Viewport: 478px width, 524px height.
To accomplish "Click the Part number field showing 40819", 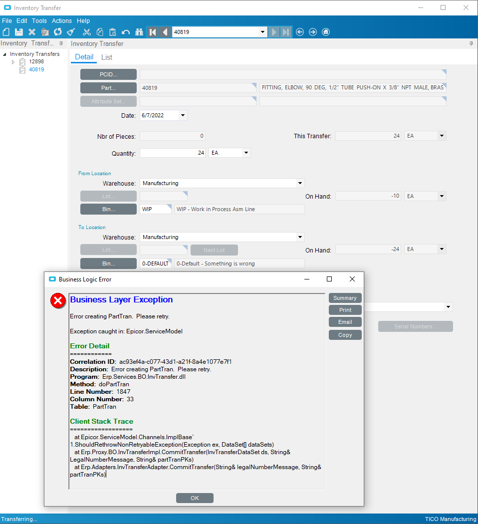I will pos(198,88).
